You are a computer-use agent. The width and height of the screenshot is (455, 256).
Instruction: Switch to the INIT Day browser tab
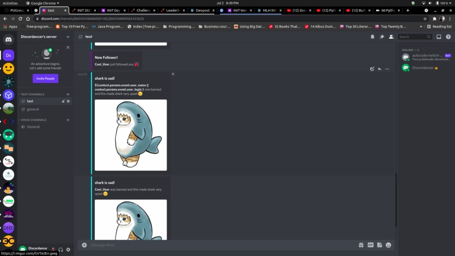113,10
